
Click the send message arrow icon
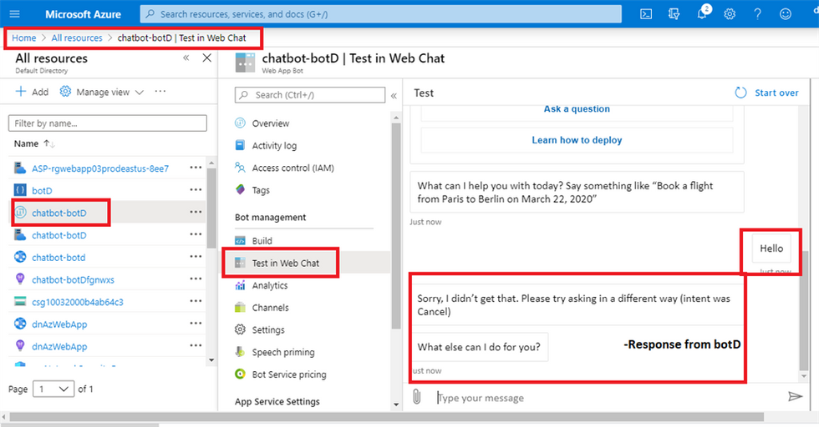pyautogui.click(x=796, y=397)
